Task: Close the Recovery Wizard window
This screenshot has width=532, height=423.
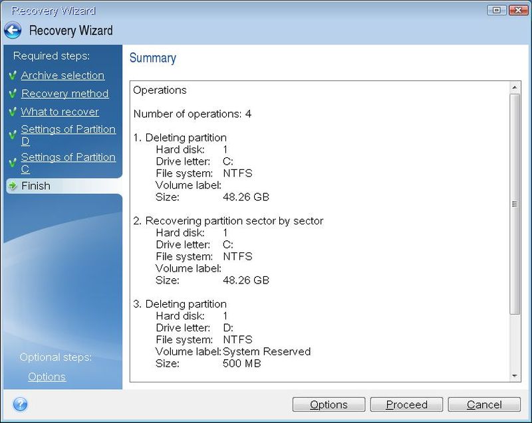Action: [517, 10]
